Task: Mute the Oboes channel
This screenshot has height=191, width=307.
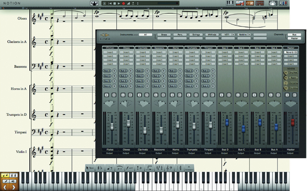Action: point(130,95)
